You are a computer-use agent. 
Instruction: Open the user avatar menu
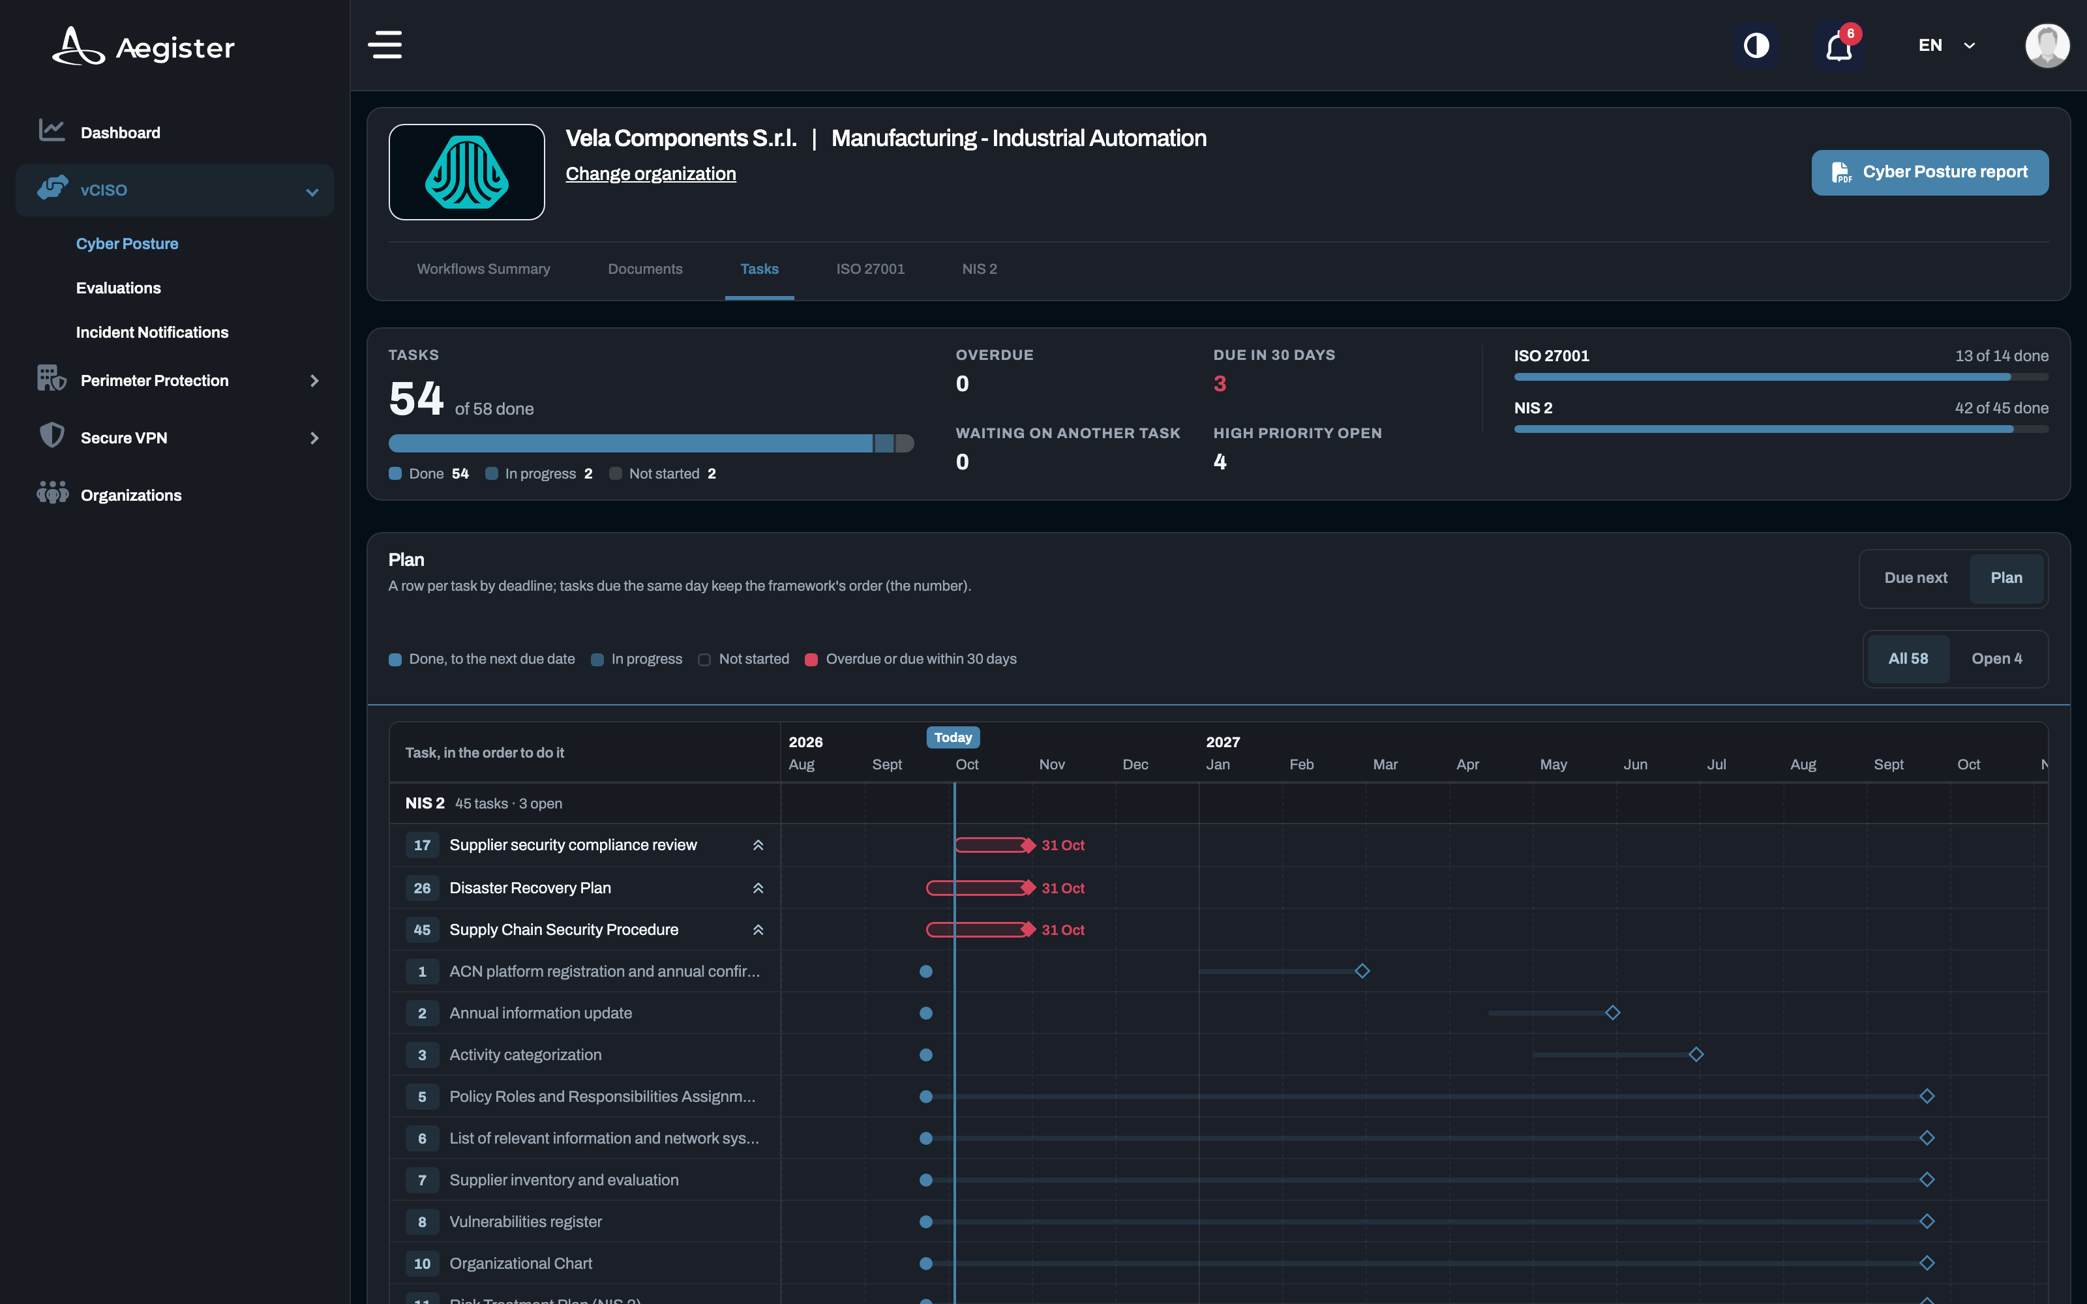pyautogui.click(x=2047, y=45)
